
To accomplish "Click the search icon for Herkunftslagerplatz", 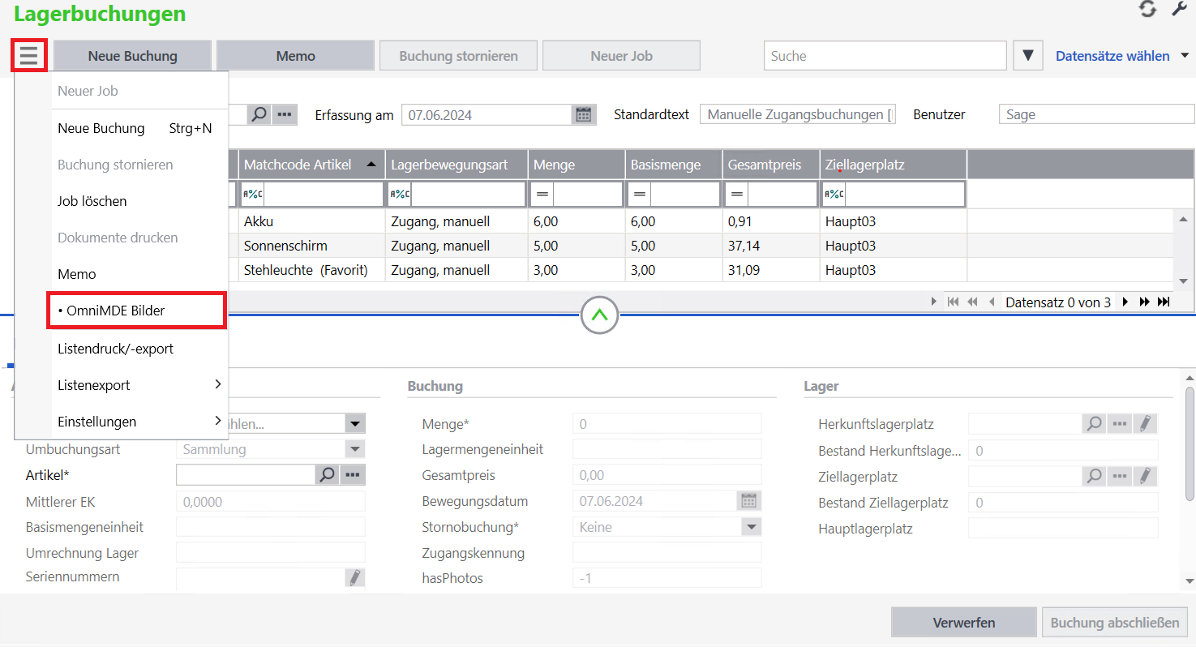I will [x=1094, y=424].
